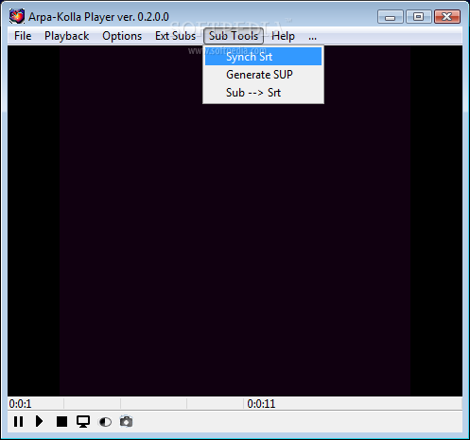Take a snapshot with the camera icon

coord(126,421)
